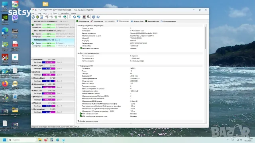Switch to the Бързодействие tab

coord(152,21)
